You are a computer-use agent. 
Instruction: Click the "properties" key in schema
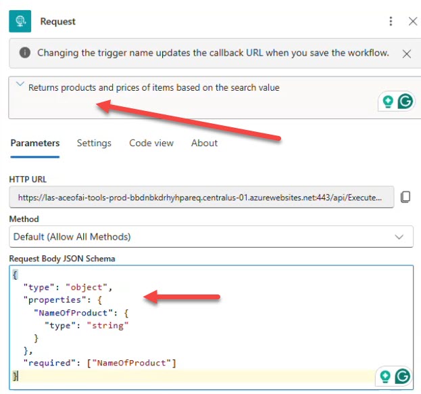tap(55, 300)
